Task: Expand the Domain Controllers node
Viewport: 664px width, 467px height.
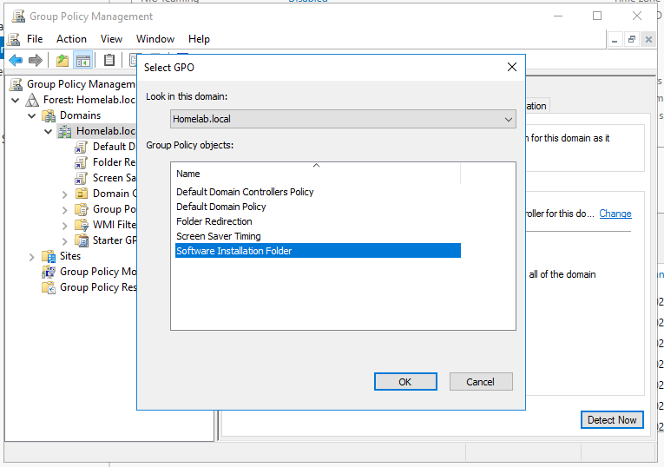Action: (x=64, y=194)
